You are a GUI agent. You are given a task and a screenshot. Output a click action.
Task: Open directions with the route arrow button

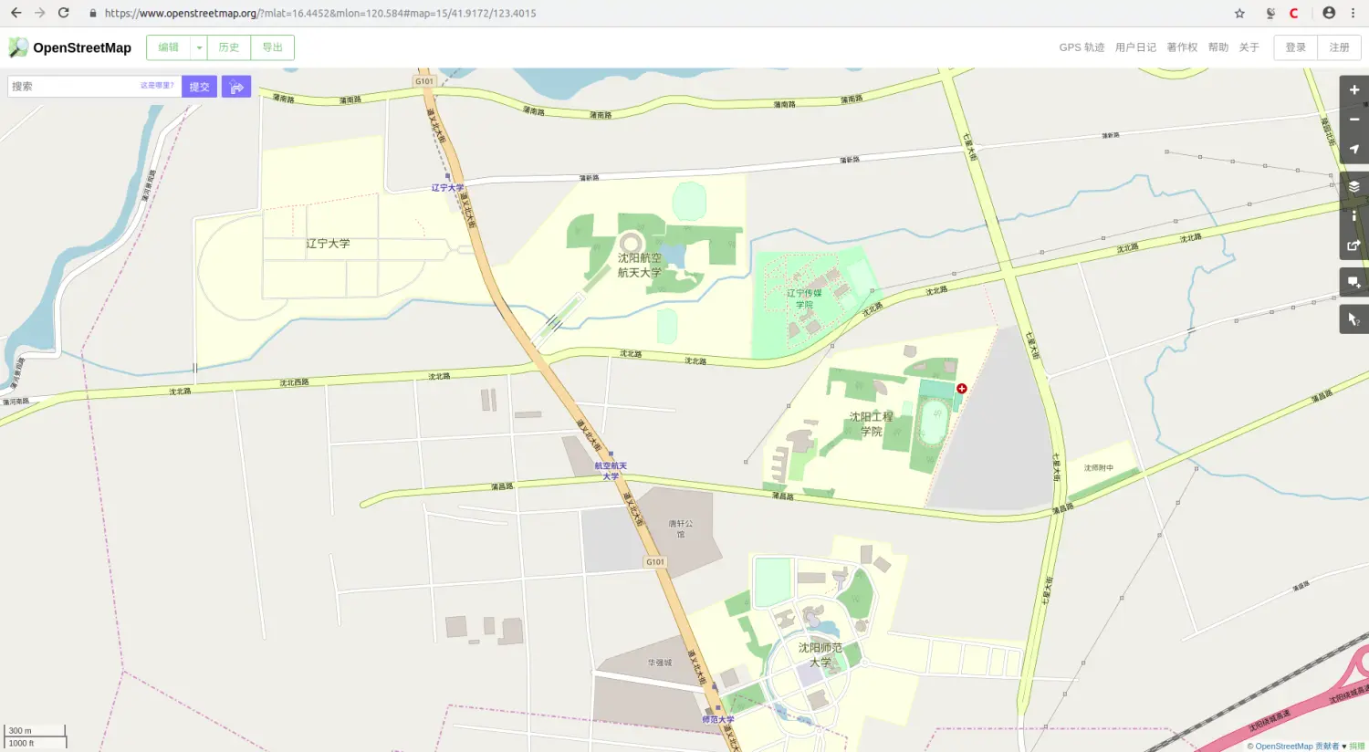(x=236, y=87)
